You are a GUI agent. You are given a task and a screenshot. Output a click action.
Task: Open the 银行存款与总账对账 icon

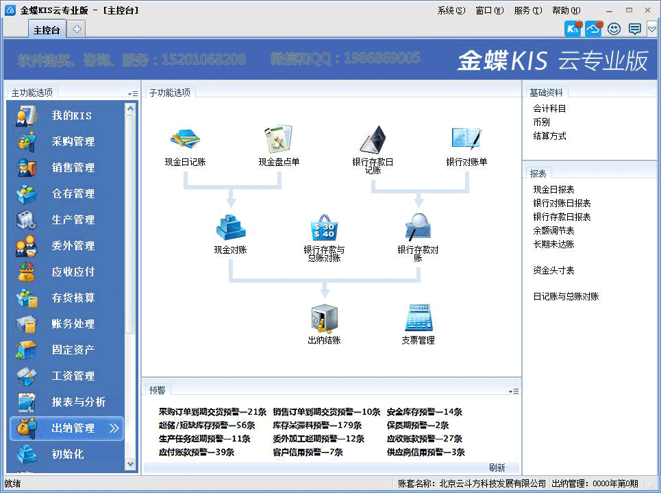coord(324,227)
